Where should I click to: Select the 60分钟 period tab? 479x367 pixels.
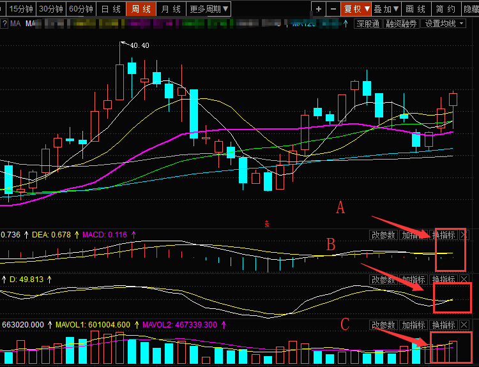coord(81,9)
